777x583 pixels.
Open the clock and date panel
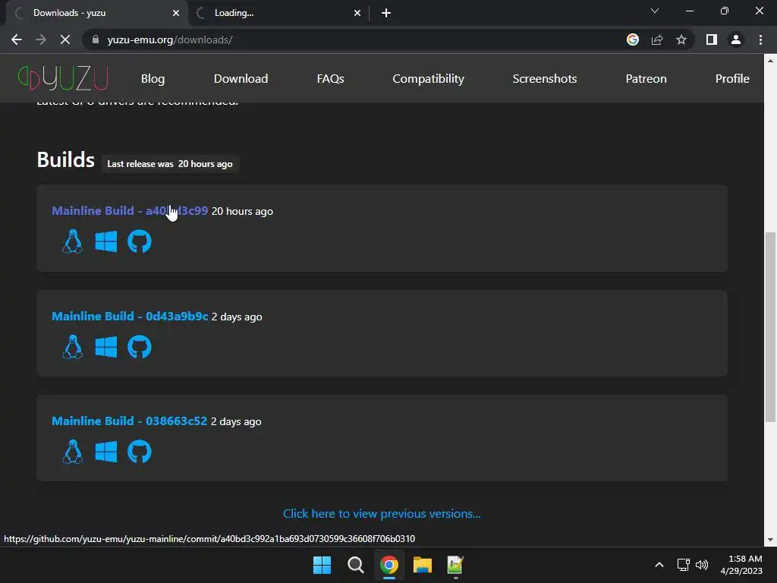point(741,565)
